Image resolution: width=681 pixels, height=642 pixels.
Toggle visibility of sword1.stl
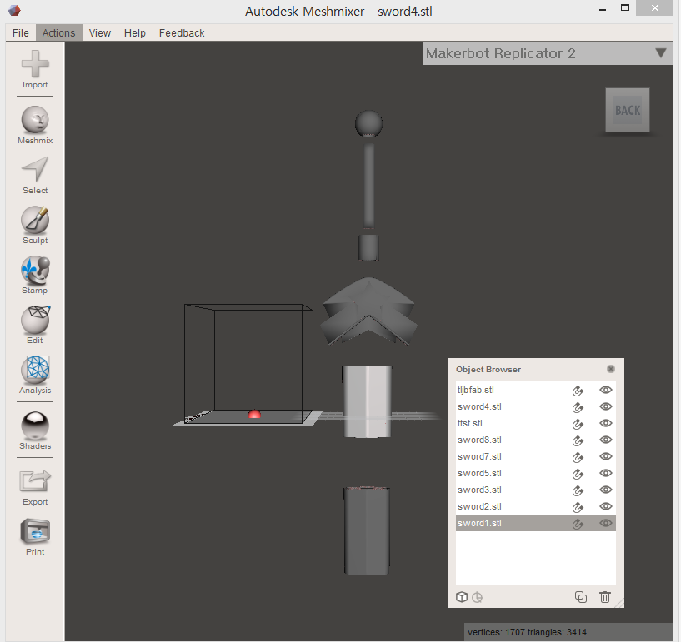click(x=606, y=523)
